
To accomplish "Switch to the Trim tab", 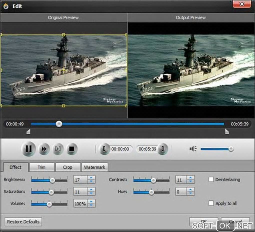I will click(42, 167).
